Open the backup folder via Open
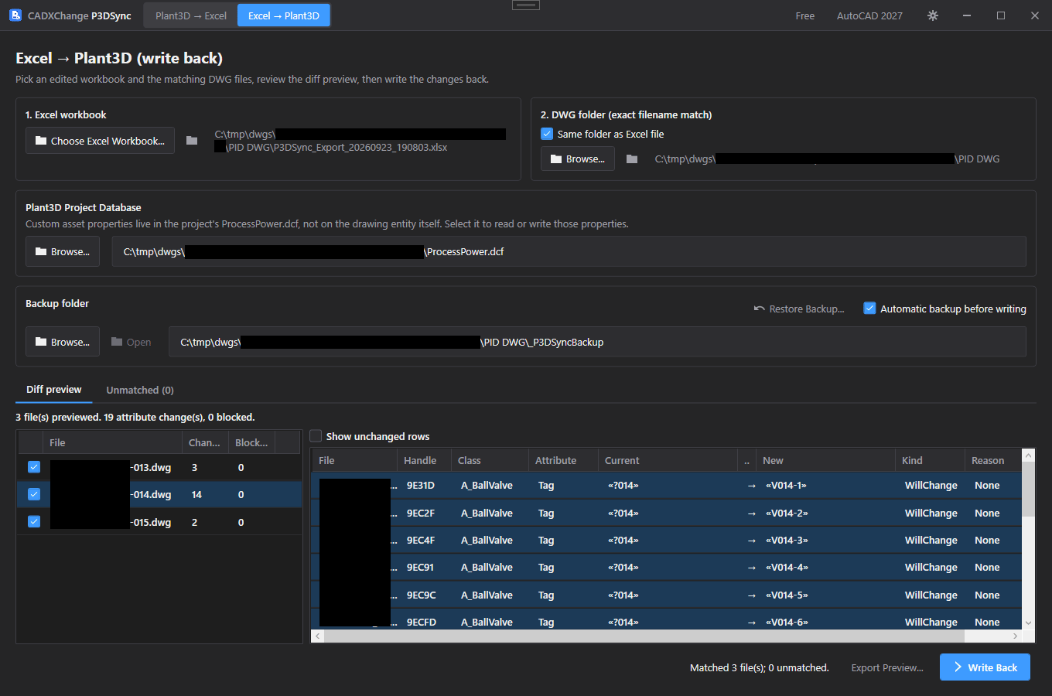 (131, 342)
